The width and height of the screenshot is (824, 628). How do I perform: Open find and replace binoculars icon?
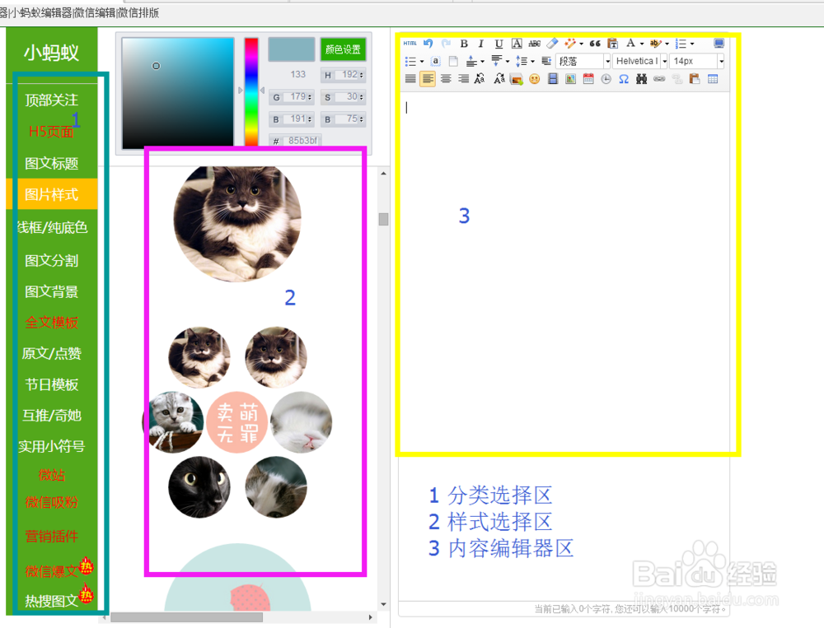(x=641, y=79)
